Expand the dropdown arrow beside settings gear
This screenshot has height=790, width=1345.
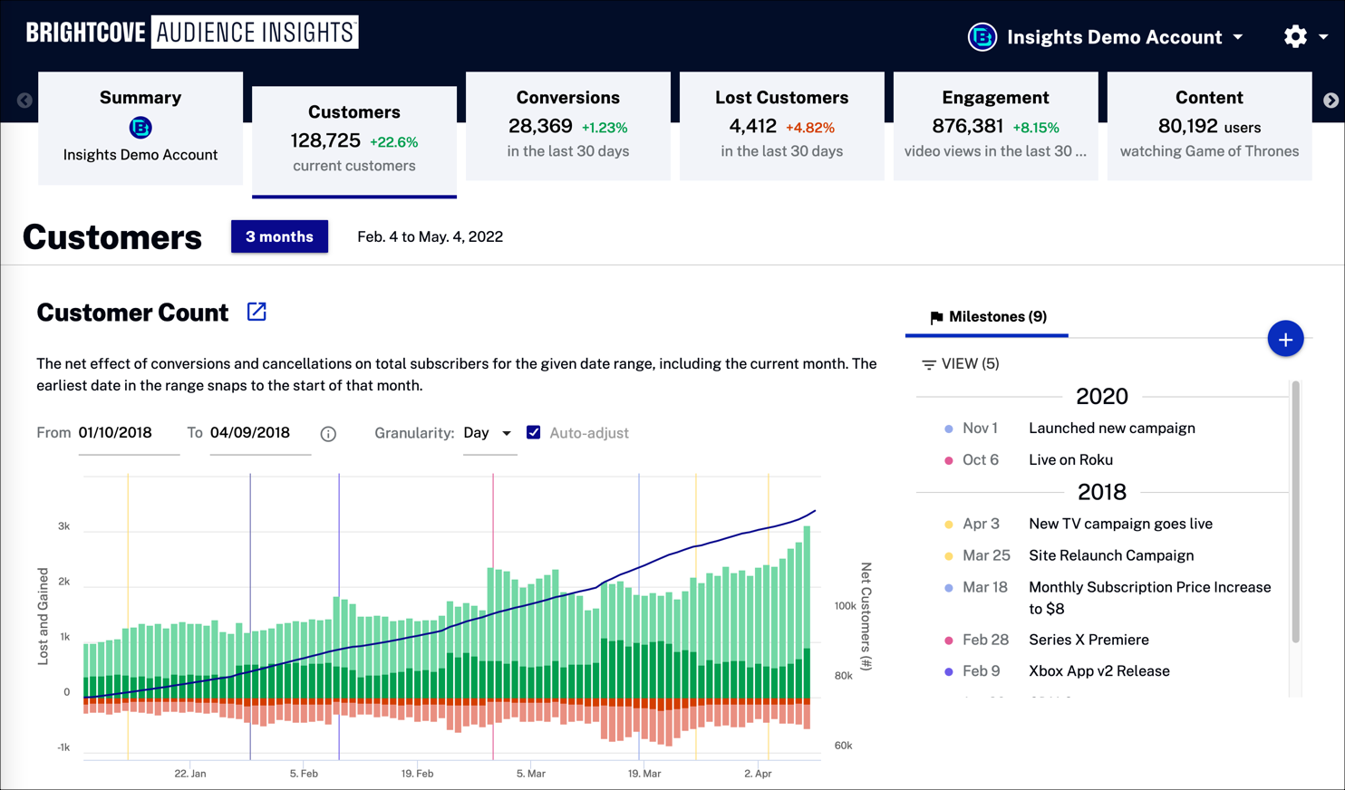tap(1323, 37)
